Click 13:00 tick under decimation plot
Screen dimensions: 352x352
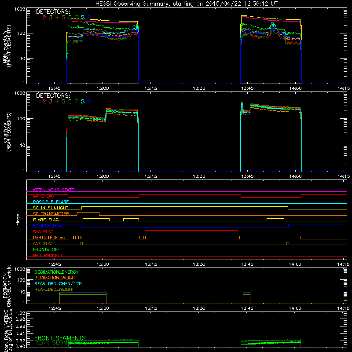pyautogui.click(x=103, y=308)
